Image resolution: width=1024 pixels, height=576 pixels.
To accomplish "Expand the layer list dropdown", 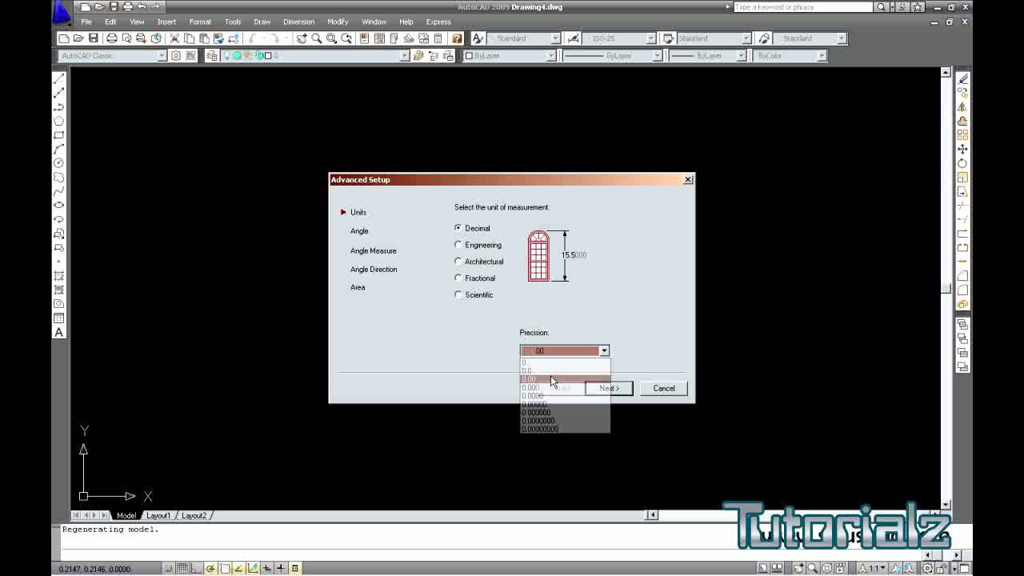I will [405, 56].
